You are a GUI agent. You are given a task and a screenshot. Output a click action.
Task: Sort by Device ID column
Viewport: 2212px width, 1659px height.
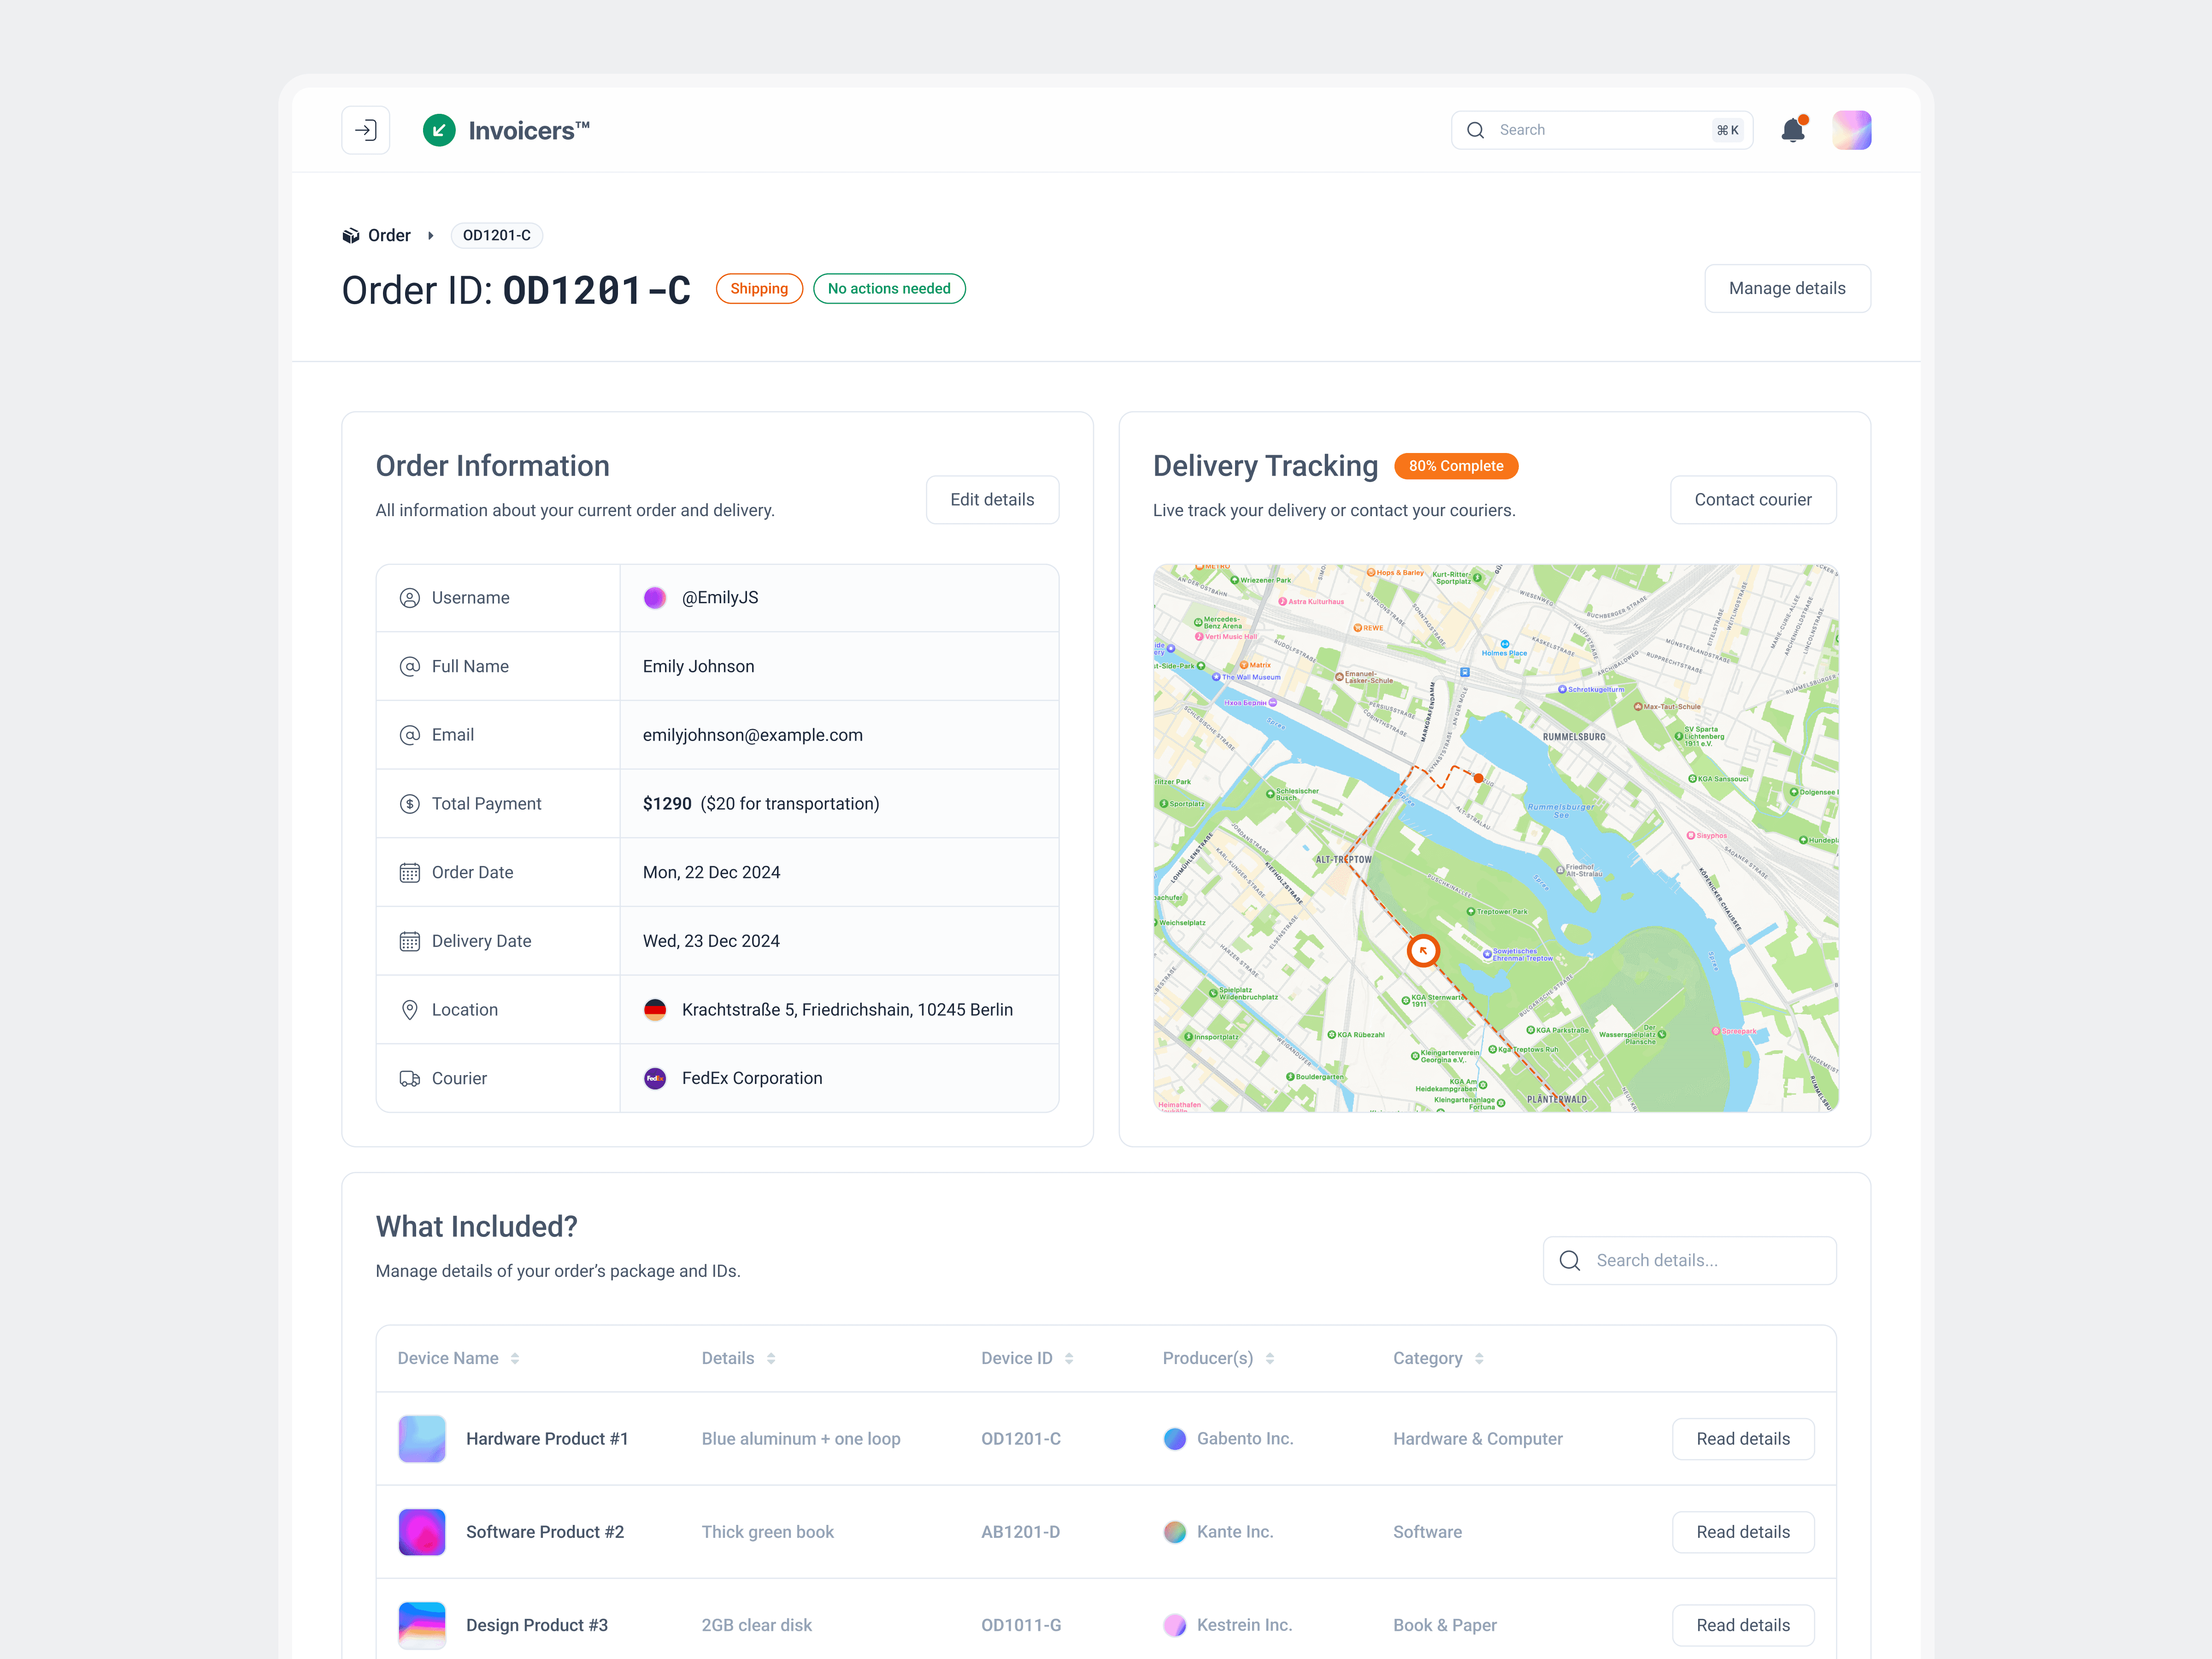tap(1069, 1358)
